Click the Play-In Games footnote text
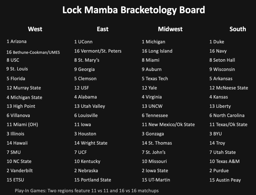 tap(87, 191)
